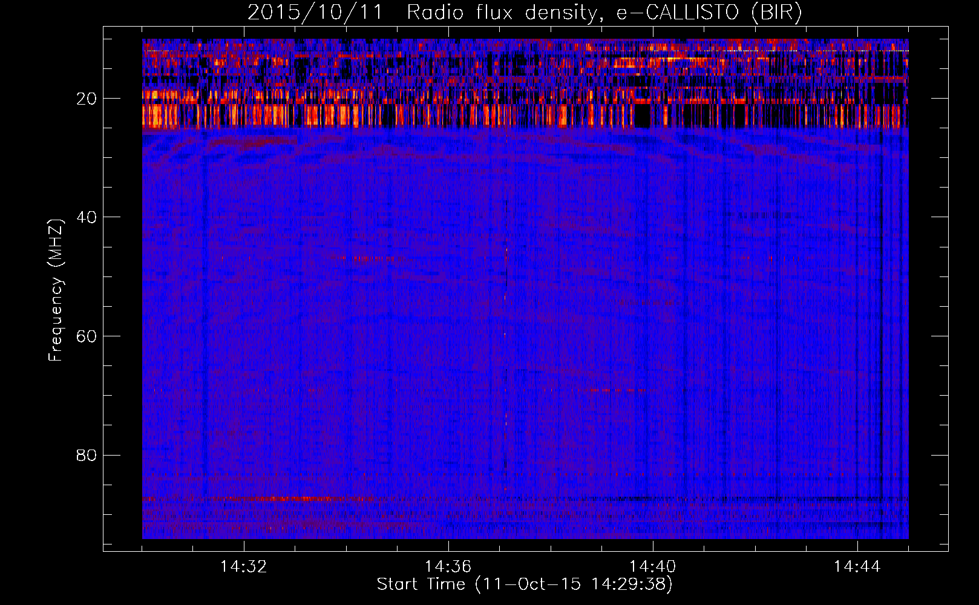The height and width of the screenshot is (605, 979).
Task: Click the plot title 'Radio flux density, e-CALLISTO (BIR)'
Action: tap(604, 13)
